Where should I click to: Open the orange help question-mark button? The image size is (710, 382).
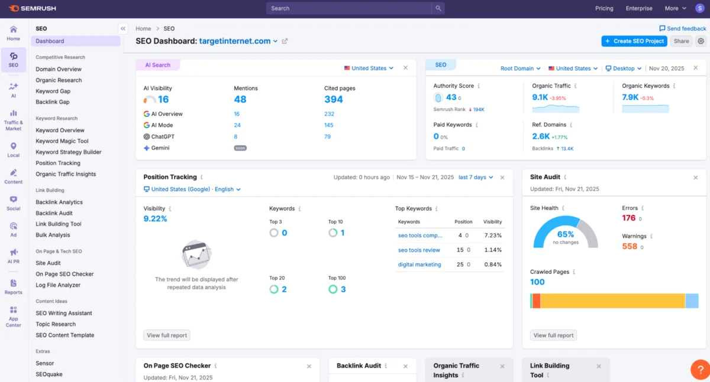pos(700,370)
